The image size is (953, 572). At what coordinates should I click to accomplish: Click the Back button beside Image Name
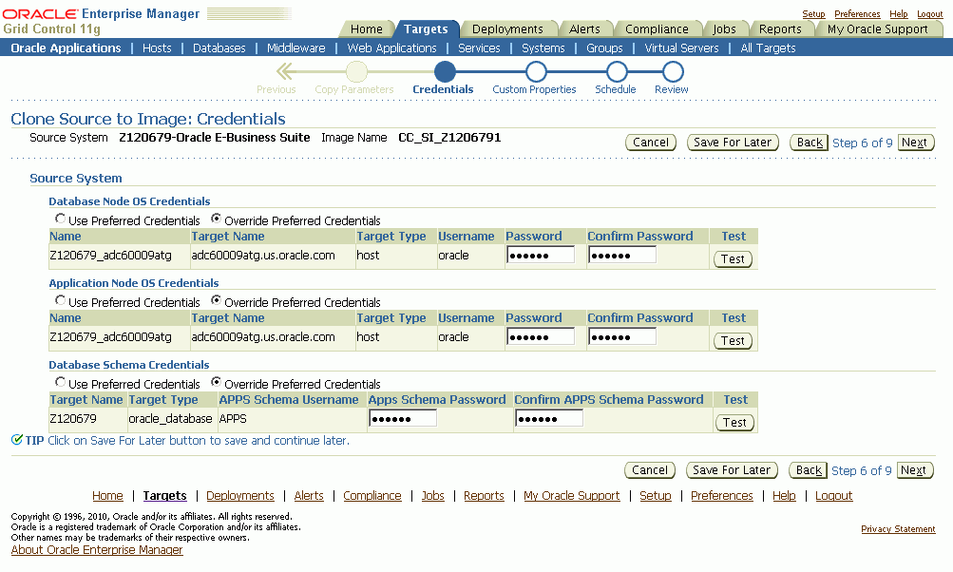(809, 143)
